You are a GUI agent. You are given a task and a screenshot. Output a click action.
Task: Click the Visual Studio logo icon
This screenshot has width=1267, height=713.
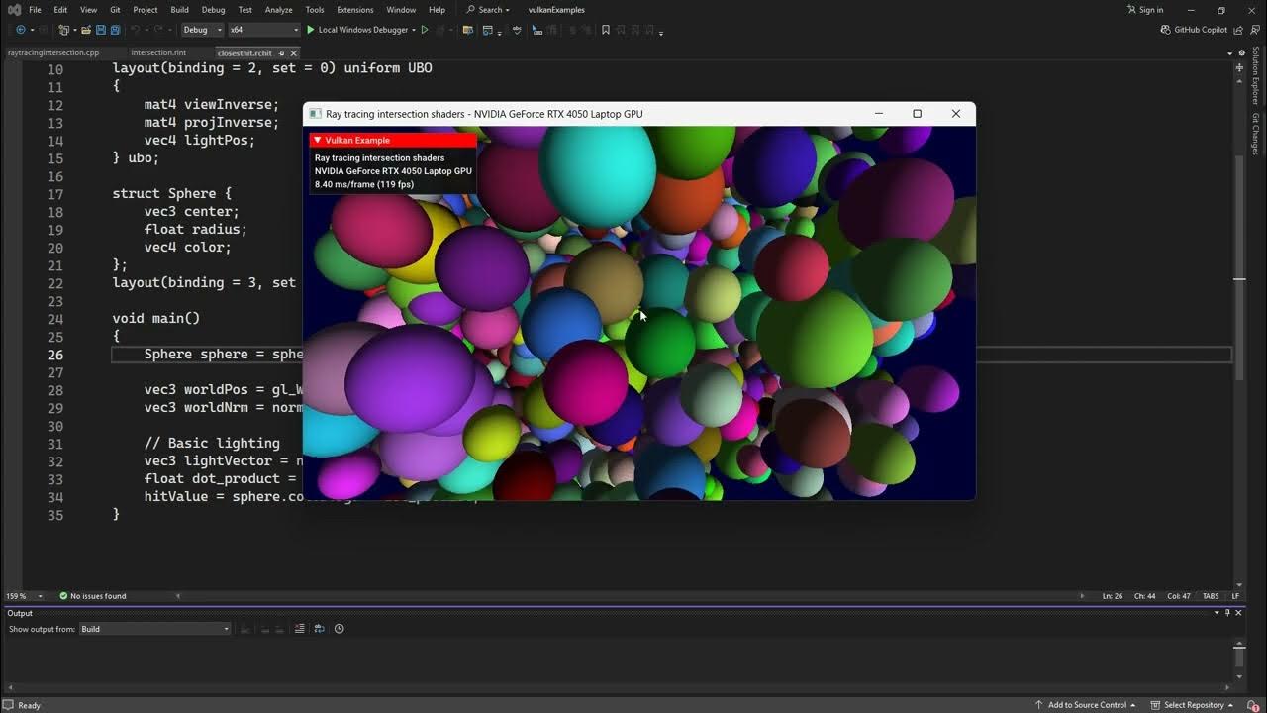[14, 10]
